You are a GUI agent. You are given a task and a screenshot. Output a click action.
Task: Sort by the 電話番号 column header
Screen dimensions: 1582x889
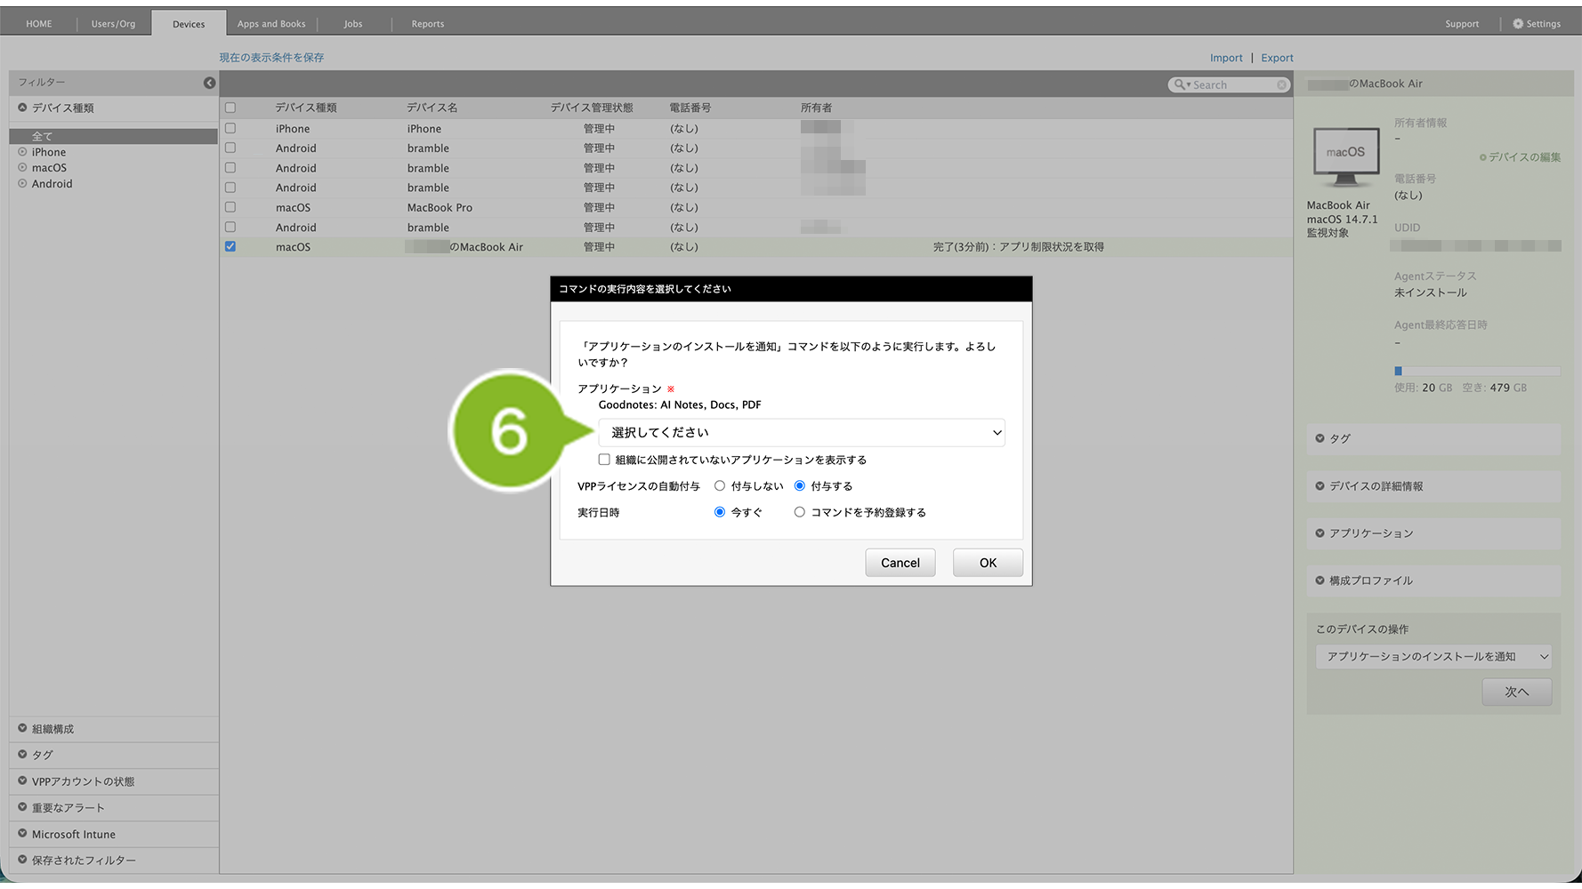(690, 108)
